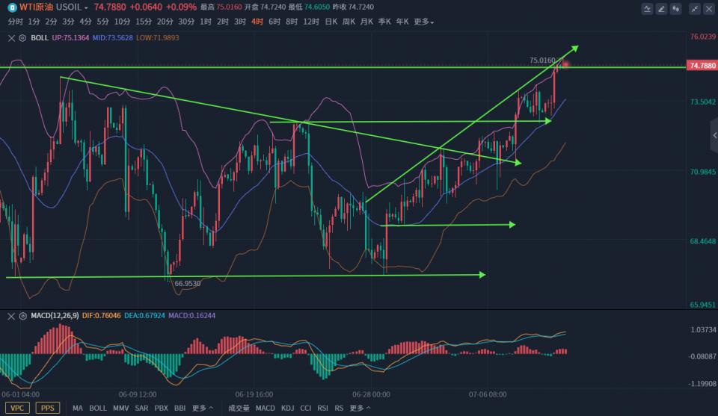This screenshot has width=718, height=416.
Task: Click the WTI crude oil symbol logo
Action: [x=13, y=7]
